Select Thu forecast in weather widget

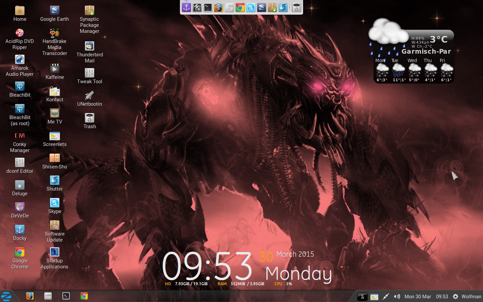pyautogui.click(x=430, y=70)
